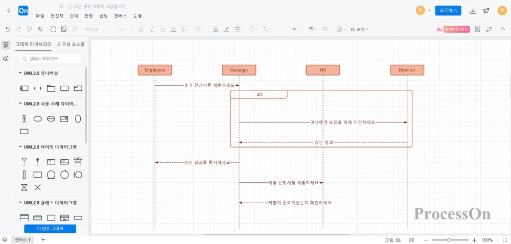The height and width of the screenshot is (244, 511).
Task: Click the download icon in the header
Action: click(x=473, y=10)
